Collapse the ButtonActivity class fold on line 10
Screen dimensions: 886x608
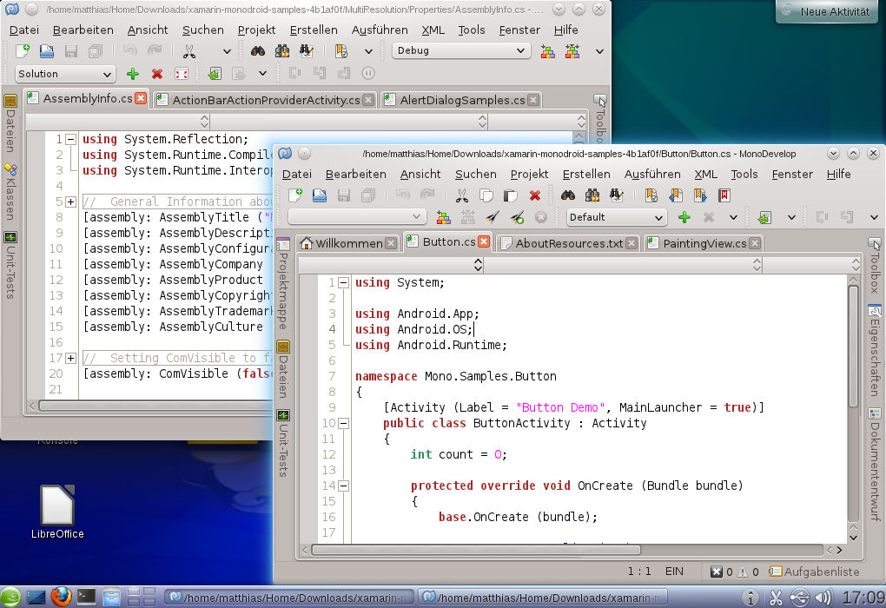(343, 423)
